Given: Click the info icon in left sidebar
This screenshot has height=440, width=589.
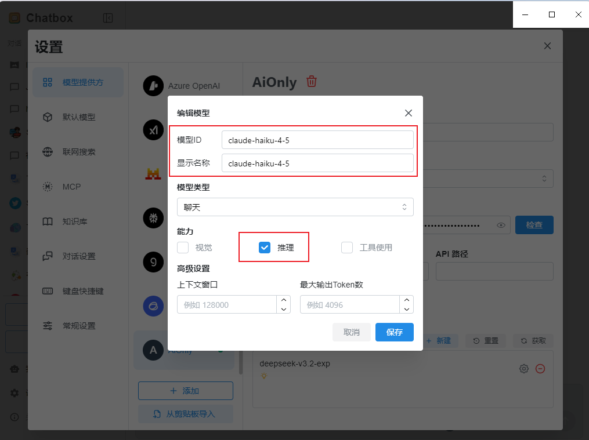Looking at the screenshot, I should point(15,417).
